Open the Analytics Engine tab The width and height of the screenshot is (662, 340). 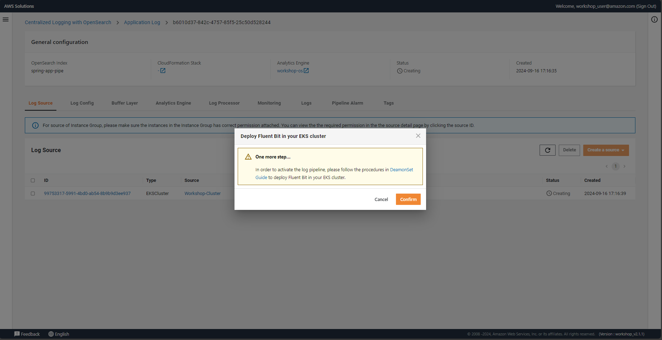point(173,103)
